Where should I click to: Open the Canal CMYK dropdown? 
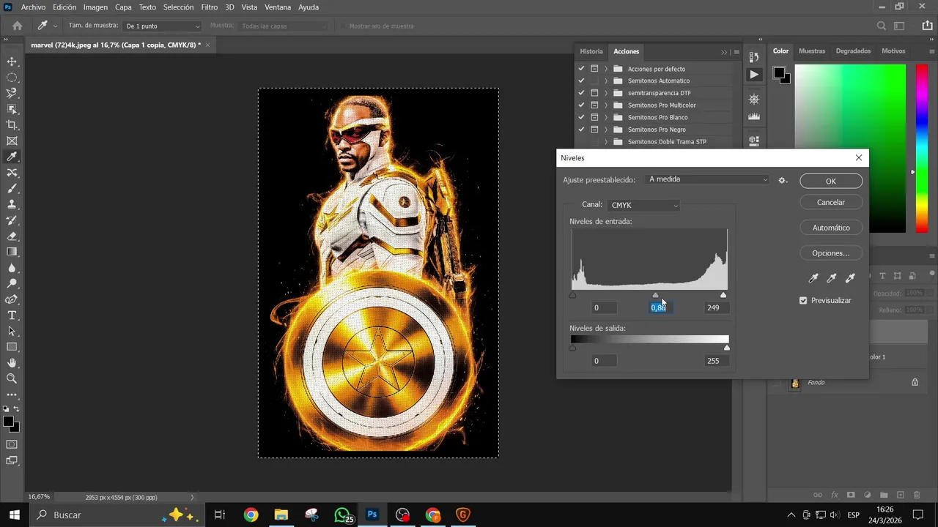tap(644, 206)
